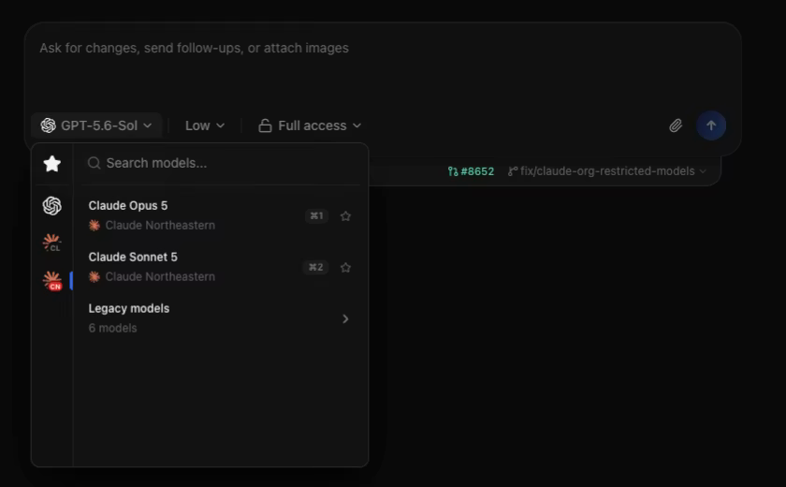Viewport: 786px width, 487px height.
Task: Select the favorites star tab in sidebar
Action: [x=52, y=164]
